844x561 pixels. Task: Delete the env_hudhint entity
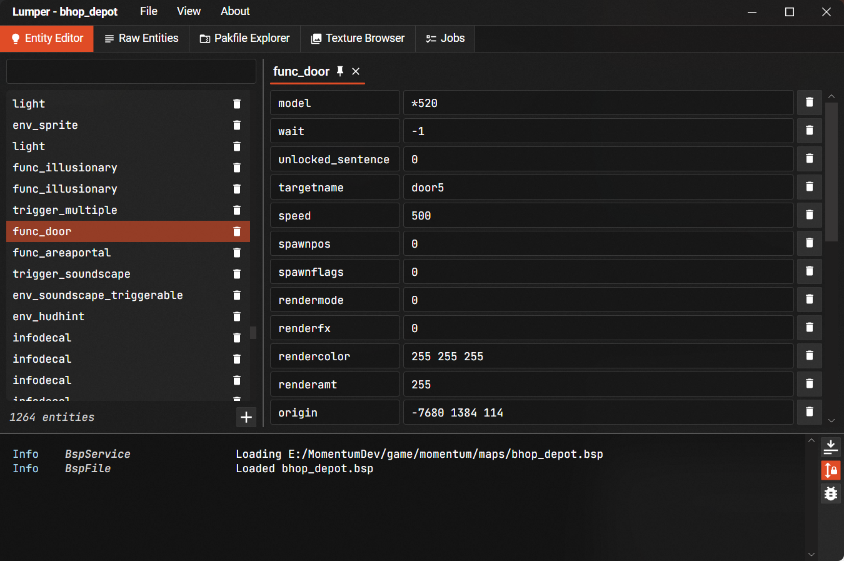click(x=237, y=316)
